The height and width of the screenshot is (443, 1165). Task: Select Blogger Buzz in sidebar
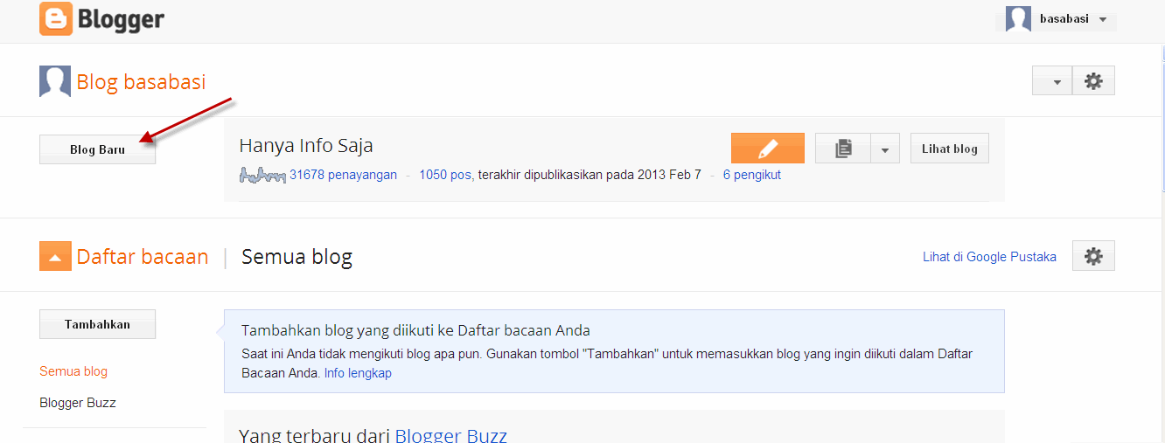click(x=78, y=403)
